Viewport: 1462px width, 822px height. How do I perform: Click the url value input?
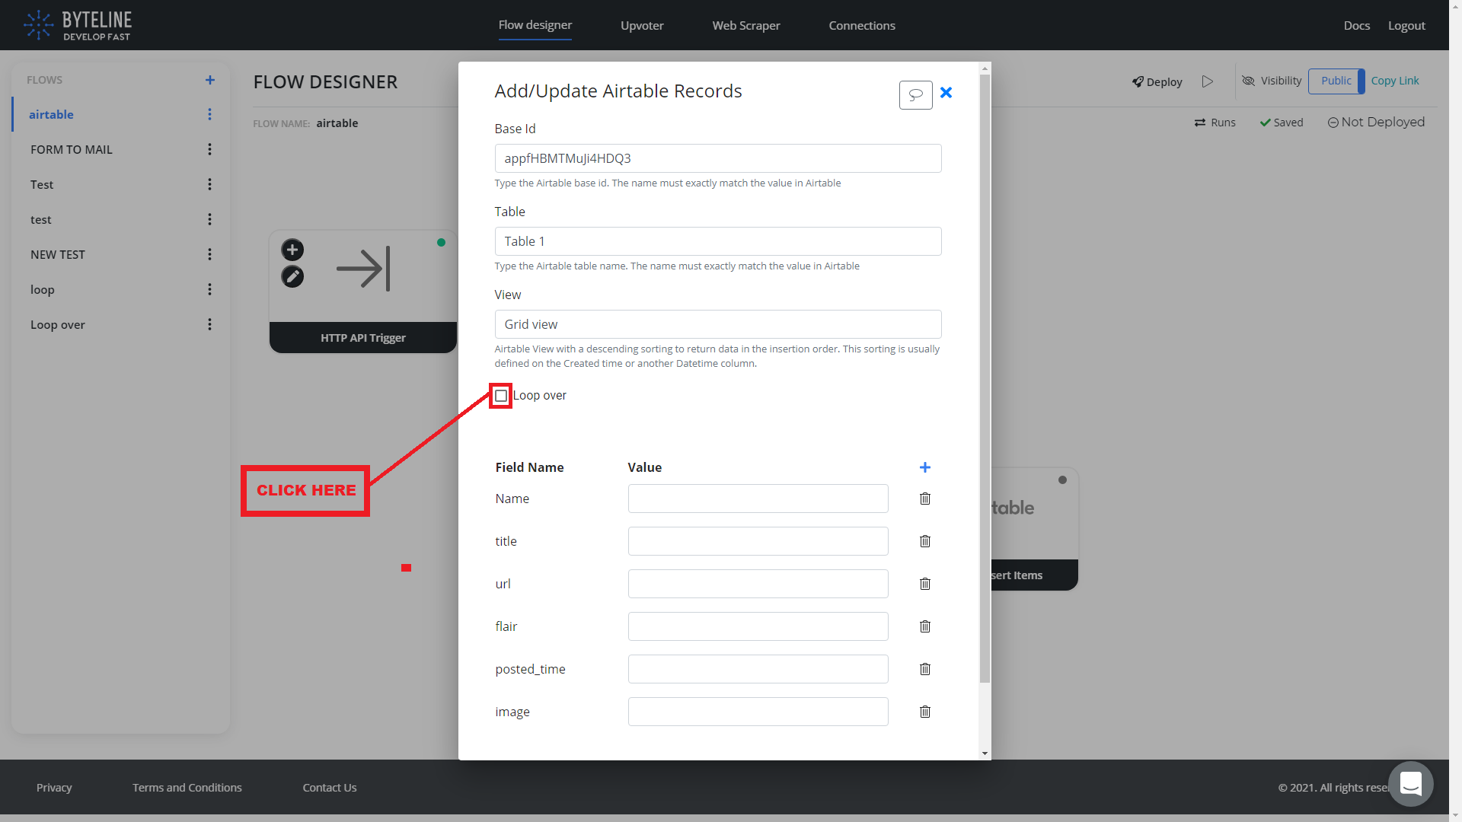click(758, 584)
